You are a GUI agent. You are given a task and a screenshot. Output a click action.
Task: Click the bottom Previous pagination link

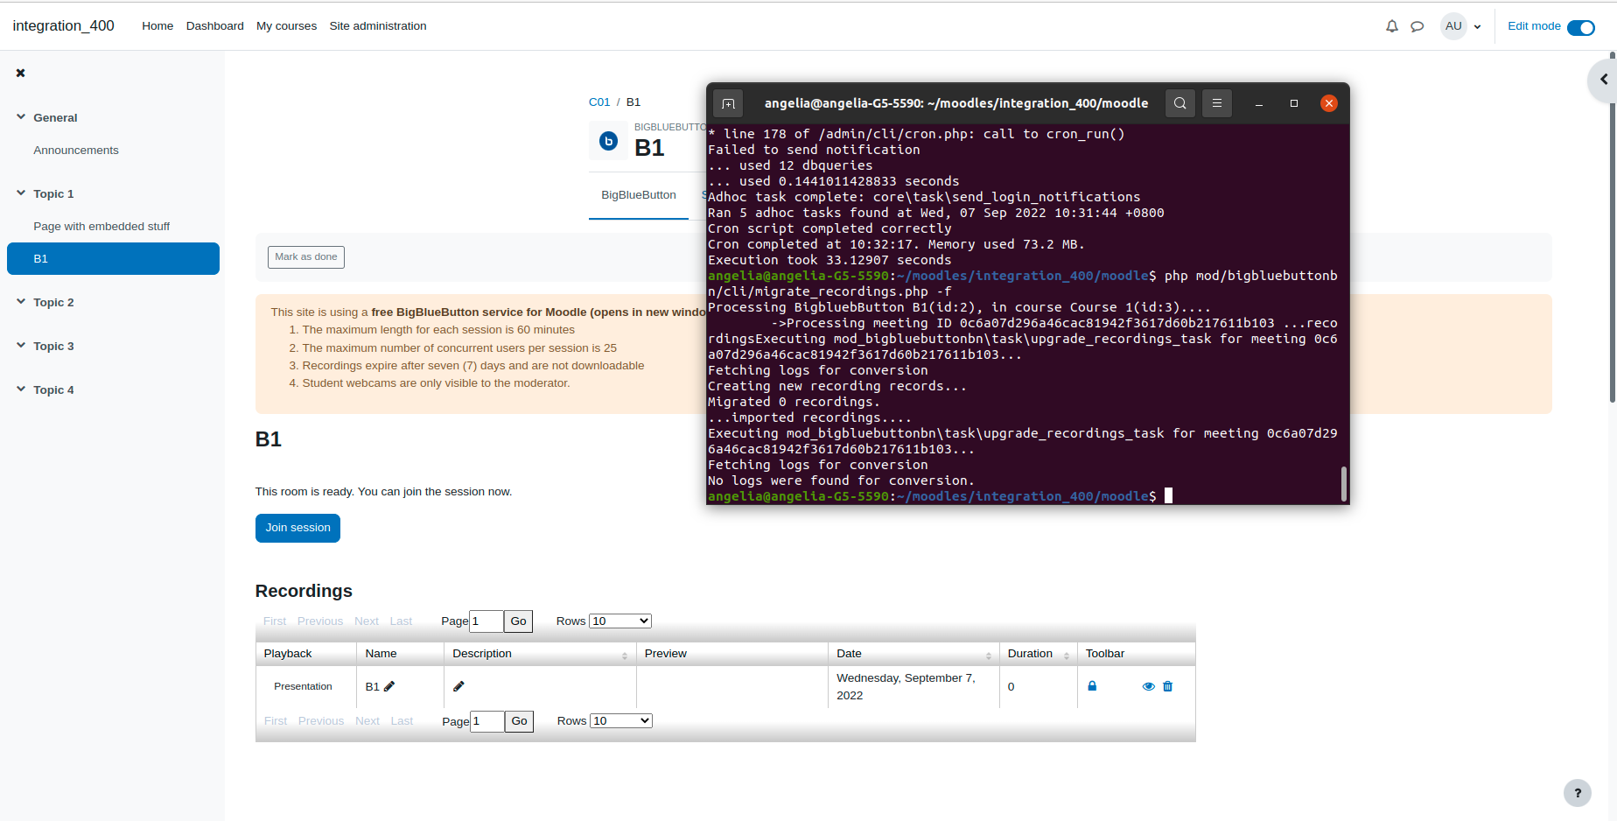[321, 721]
